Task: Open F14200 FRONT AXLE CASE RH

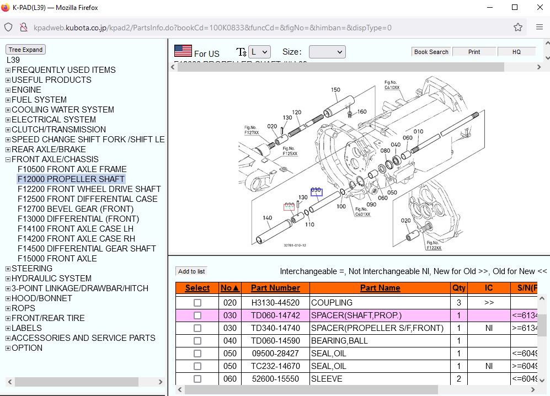Action: (76, 238)
